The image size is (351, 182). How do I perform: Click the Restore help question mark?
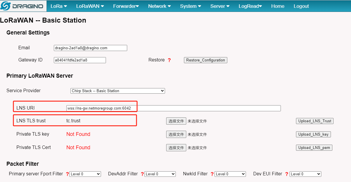coord(169,60)
